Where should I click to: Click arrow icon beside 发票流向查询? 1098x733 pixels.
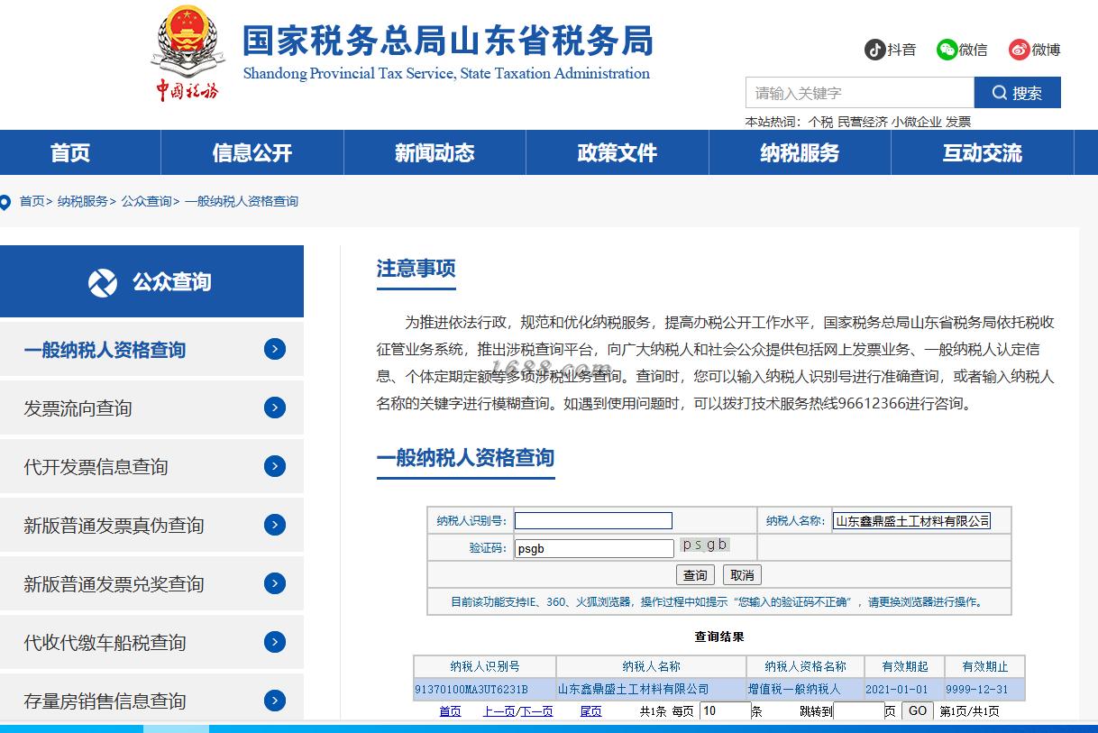275,408
